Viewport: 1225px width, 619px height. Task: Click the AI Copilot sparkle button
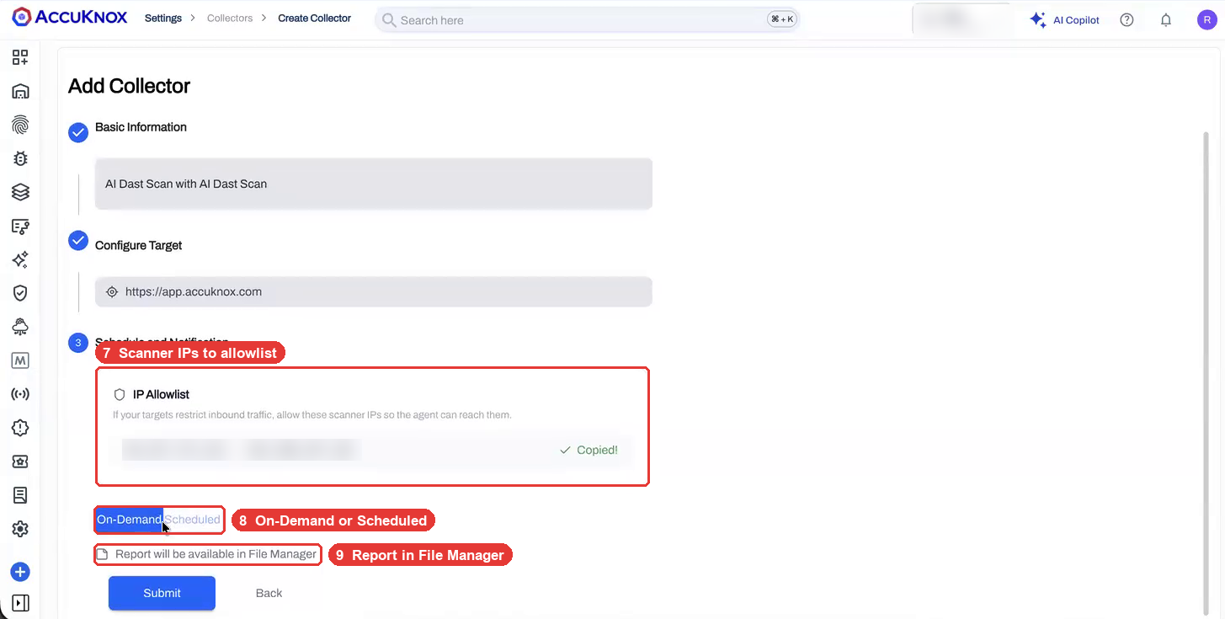(1064, 20)
